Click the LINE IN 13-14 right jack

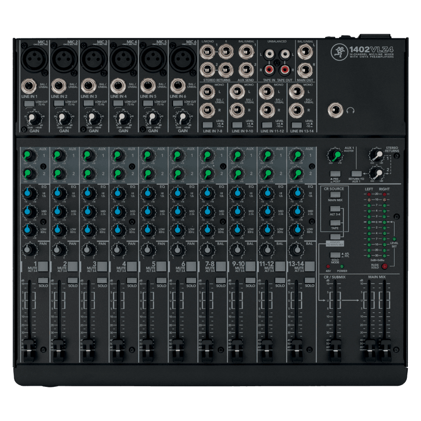tap(296, 111)
